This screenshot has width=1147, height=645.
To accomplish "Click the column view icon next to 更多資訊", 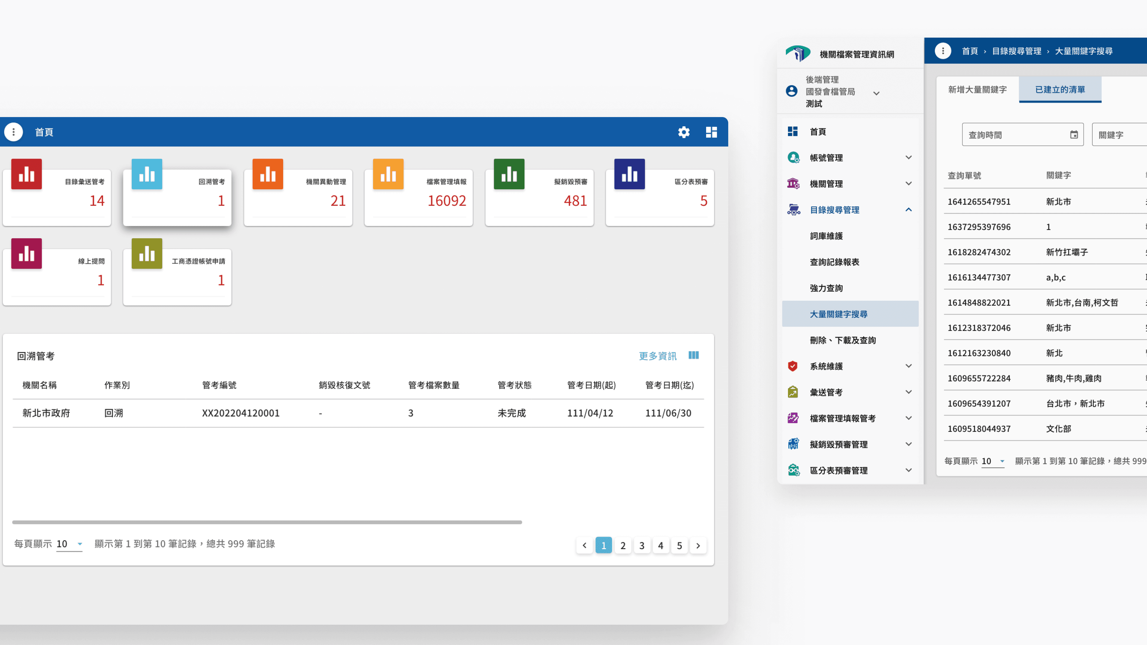I will point(693,355).
